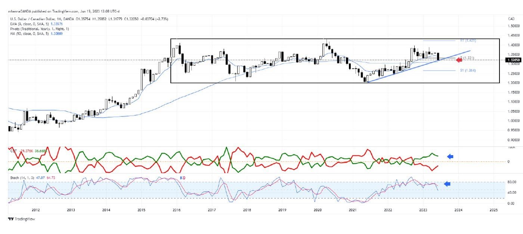The height and width of the screenshot is (234, 523).
Task: Select the P (1.331) pivot label
Action: point(468,57)
